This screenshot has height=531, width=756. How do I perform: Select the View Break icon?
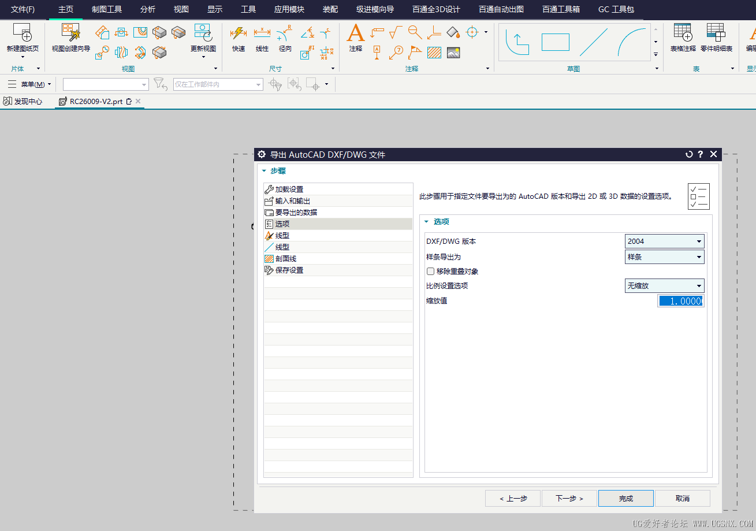[x=121, y=53]
